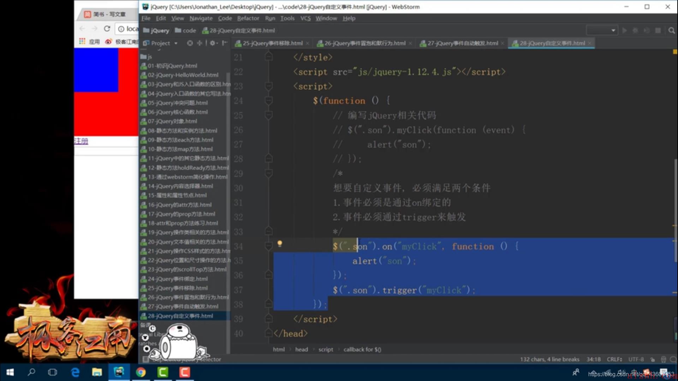This screenshot has height=381, width=678.
Task: Hide the Project tool window
Action: [x=225, y=43]
